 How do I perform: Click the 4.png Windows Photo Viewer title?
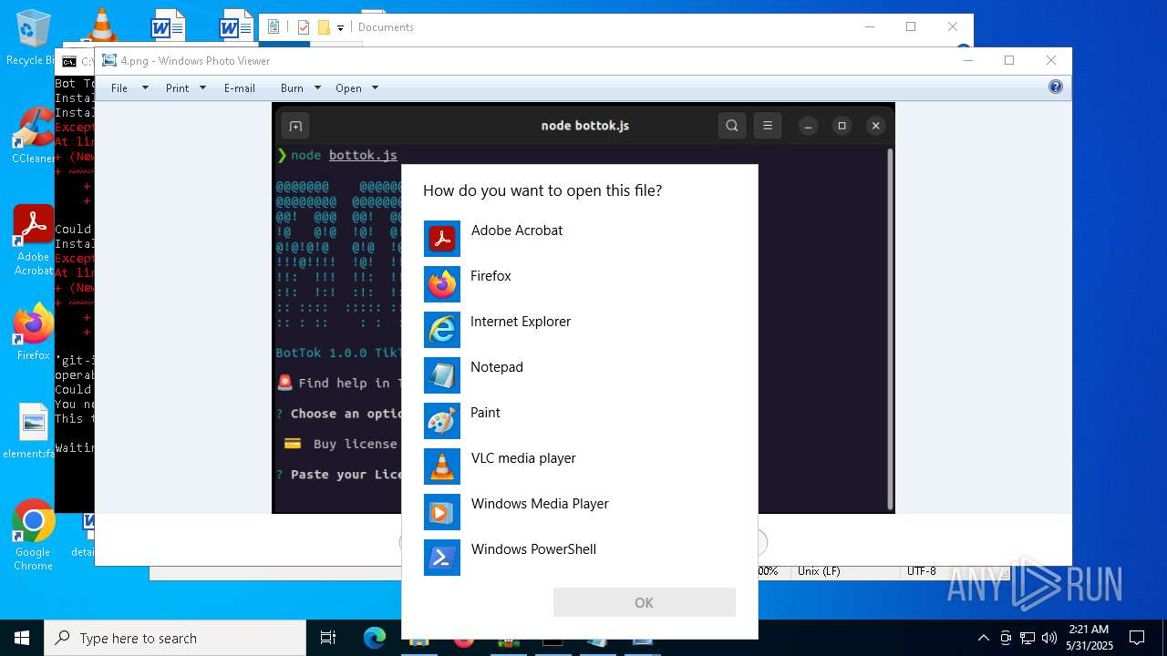[x=195, y=61]
